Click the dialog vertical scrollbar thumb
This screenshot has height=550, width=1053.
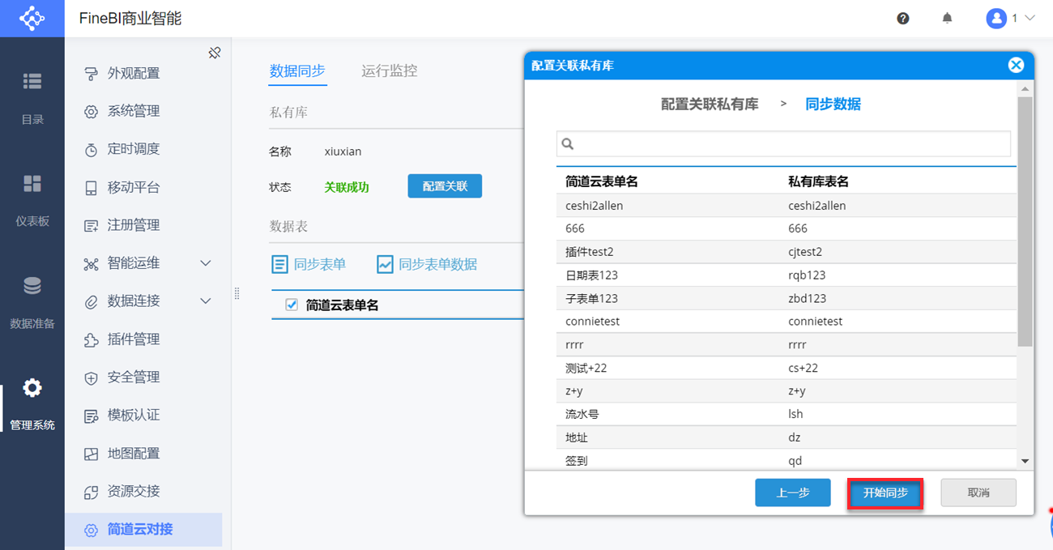click(1025, 221)
